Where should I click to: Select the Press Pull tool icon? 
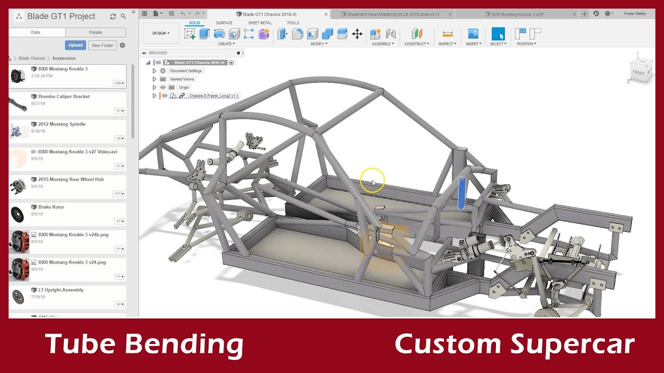tap(282, 34)
